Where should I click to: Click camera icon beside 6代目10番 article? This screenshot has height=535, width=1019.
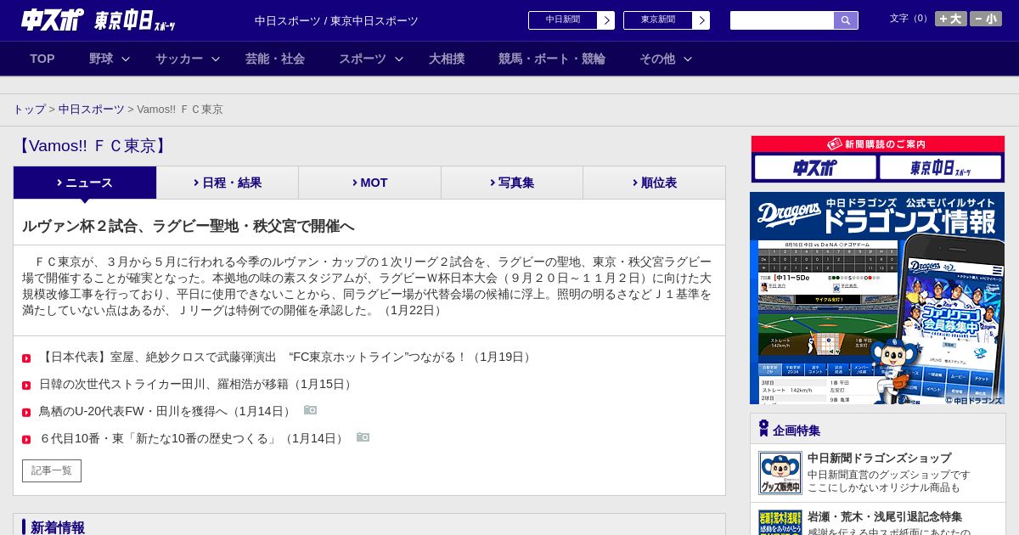(x=363, y=437)
